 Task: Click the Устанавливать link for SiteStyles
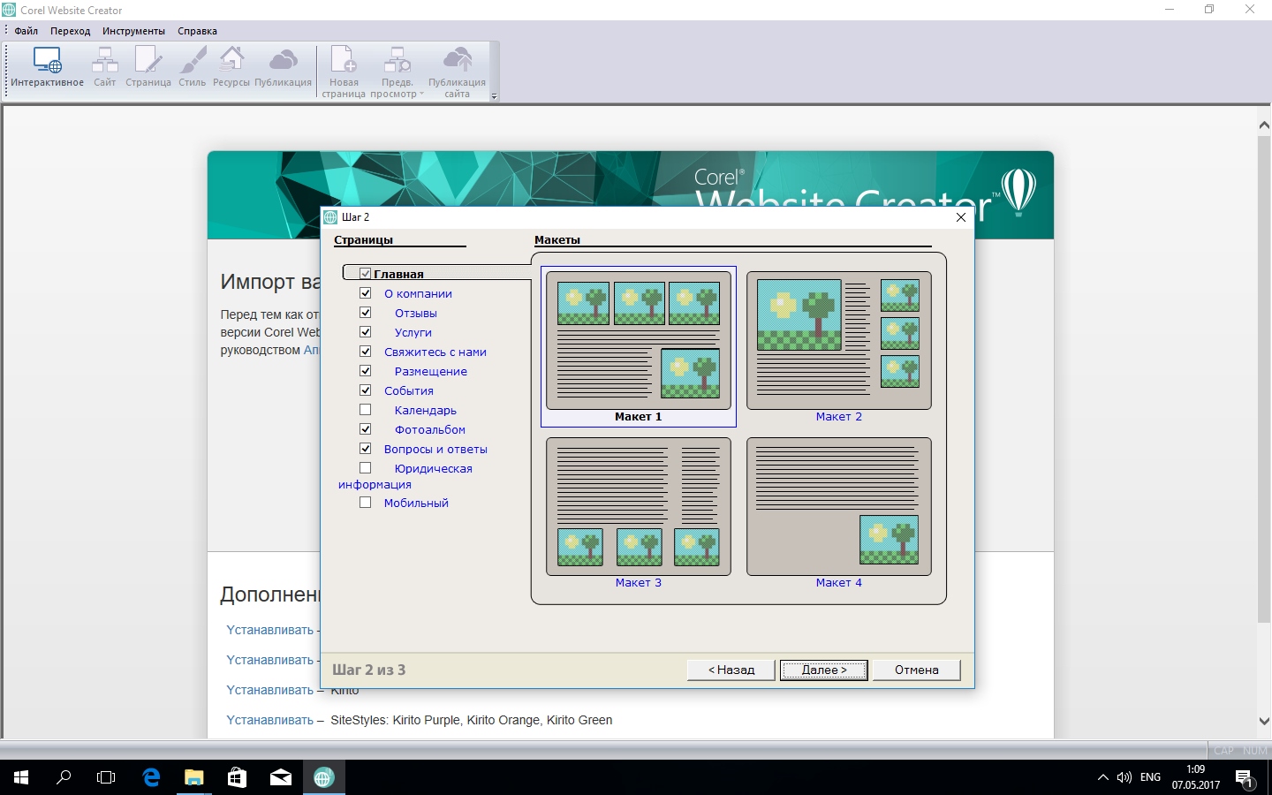point(270,720)
